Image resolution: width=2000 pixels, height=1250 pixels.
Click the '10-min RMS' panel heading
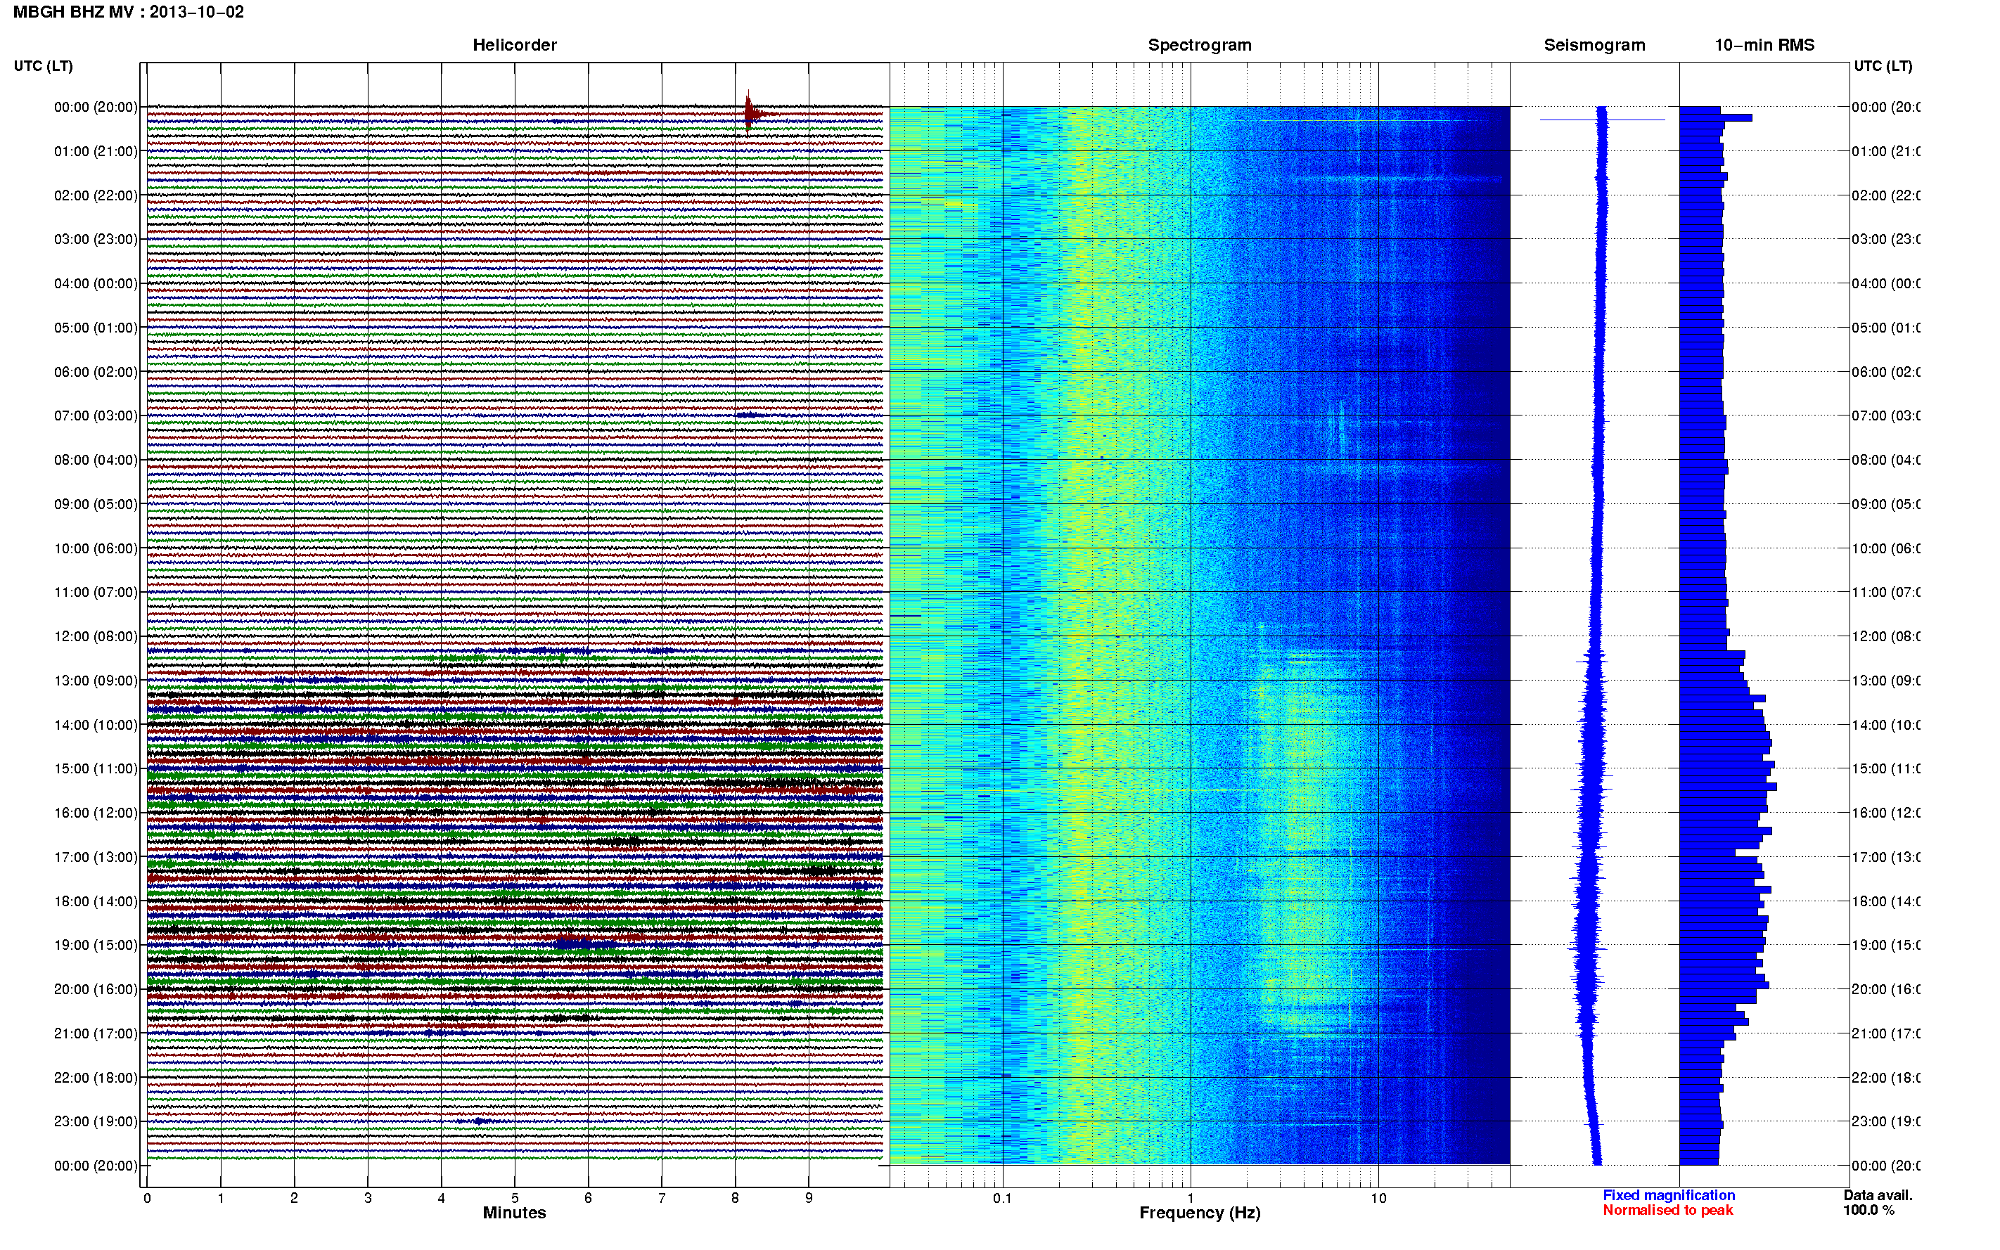(1764, 46)
